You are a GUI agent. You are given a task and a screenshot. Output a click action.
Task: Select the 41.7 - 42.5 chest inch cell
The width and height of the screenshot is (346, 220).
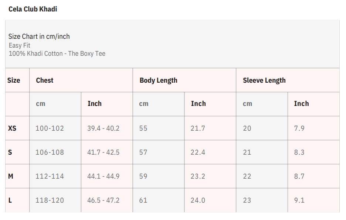[103, 152]
